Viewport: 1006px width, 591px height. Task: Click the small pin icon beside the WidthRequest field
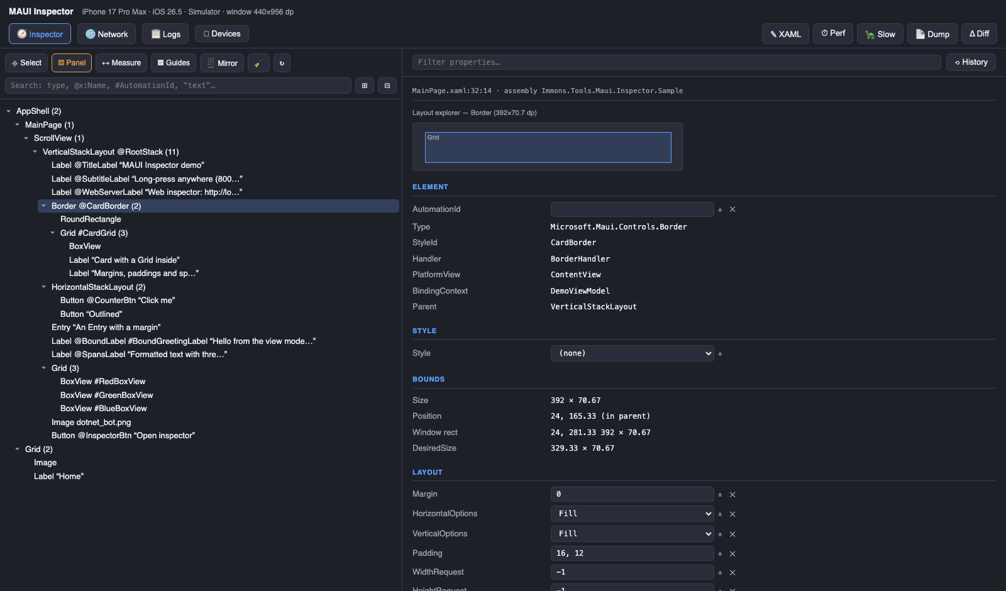720,573
